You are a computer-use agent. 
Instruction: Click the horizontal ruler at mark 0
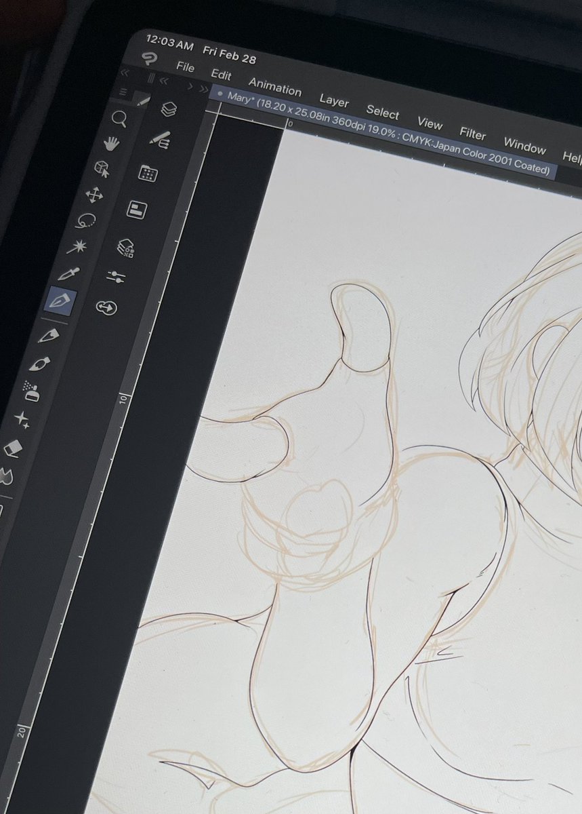[289, 123]
